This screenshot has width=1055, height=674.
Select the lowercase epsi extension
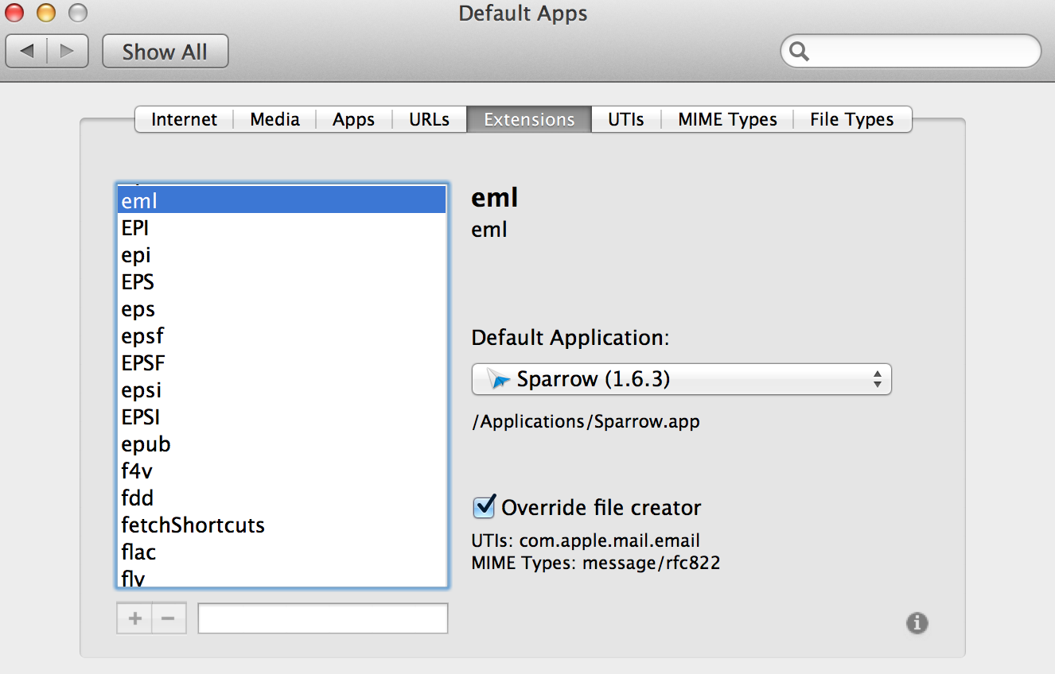pos(282,390)
